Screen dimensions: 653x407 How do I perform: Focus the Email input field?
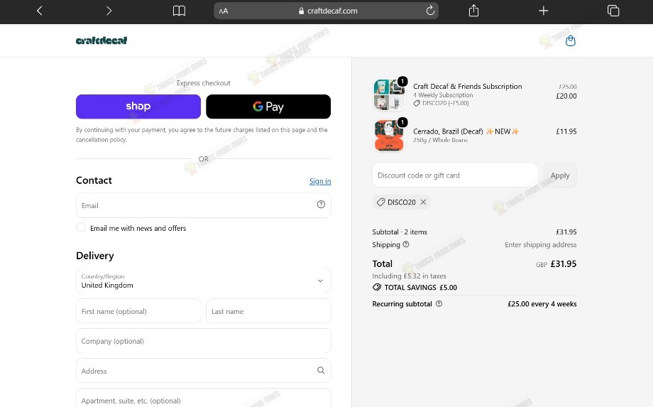(203, 205)
